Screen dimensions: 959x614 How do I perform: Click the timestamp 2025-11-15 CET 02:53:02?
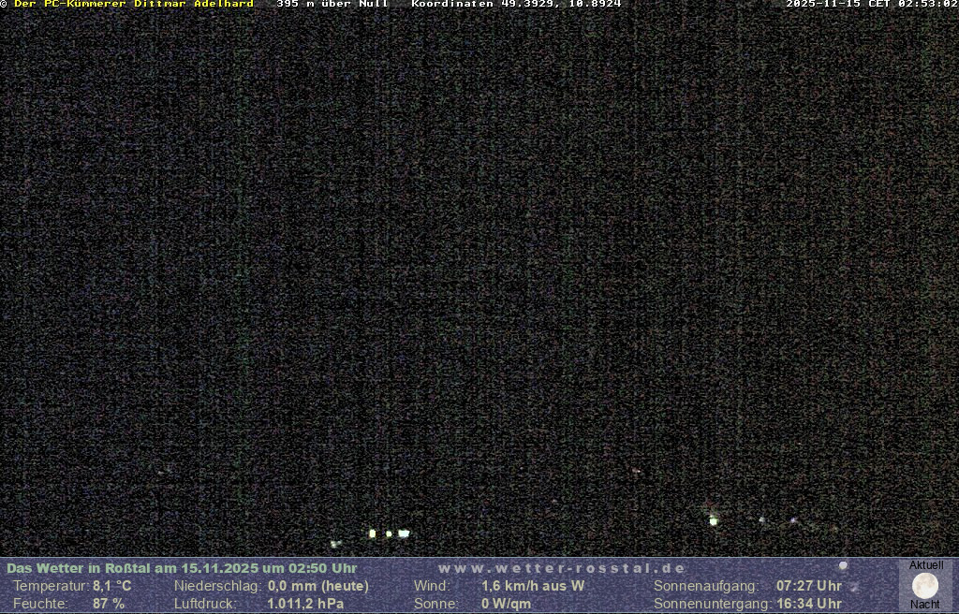point(871,5)
